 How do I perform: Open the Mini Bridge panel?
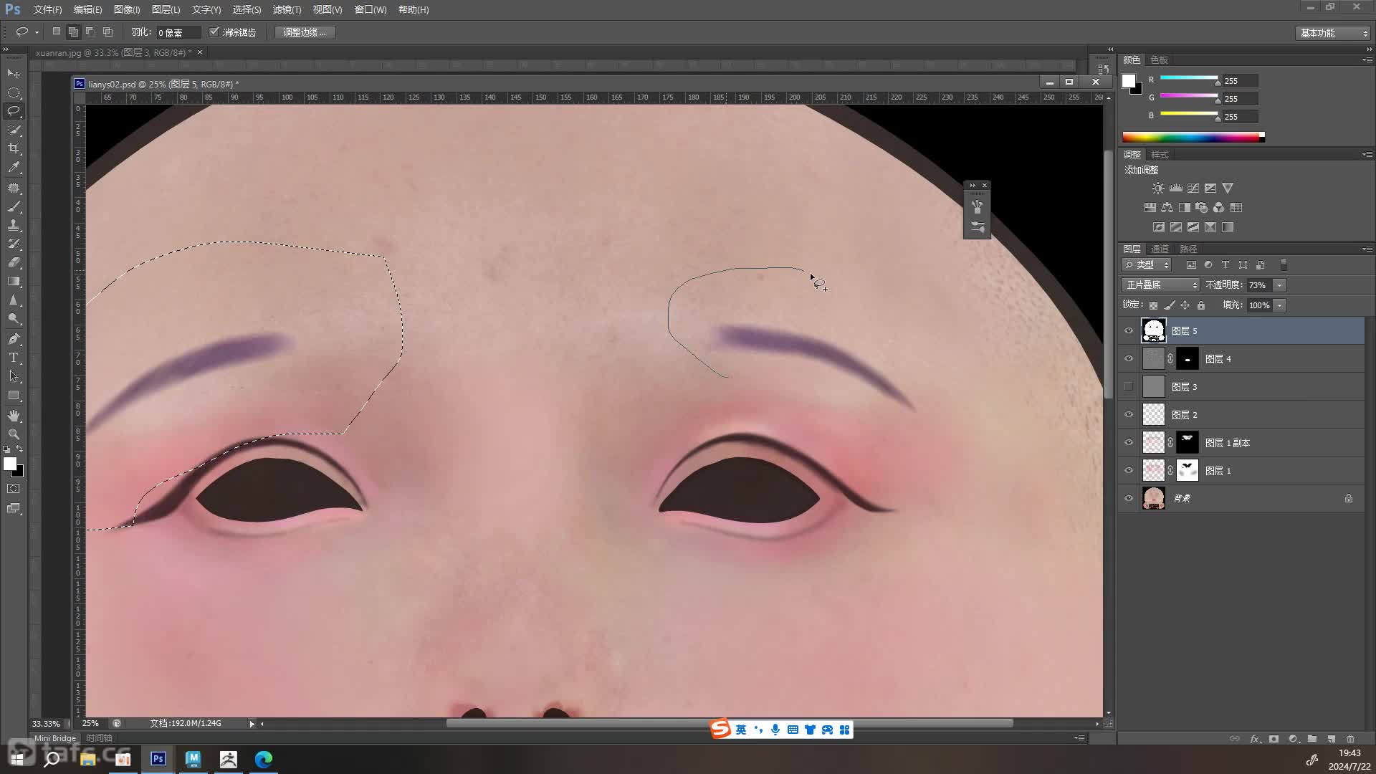coord(54,738)
